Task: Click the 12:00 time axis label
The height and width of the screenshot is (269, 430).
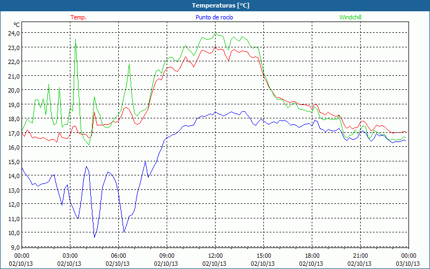Action: [216, 256]
